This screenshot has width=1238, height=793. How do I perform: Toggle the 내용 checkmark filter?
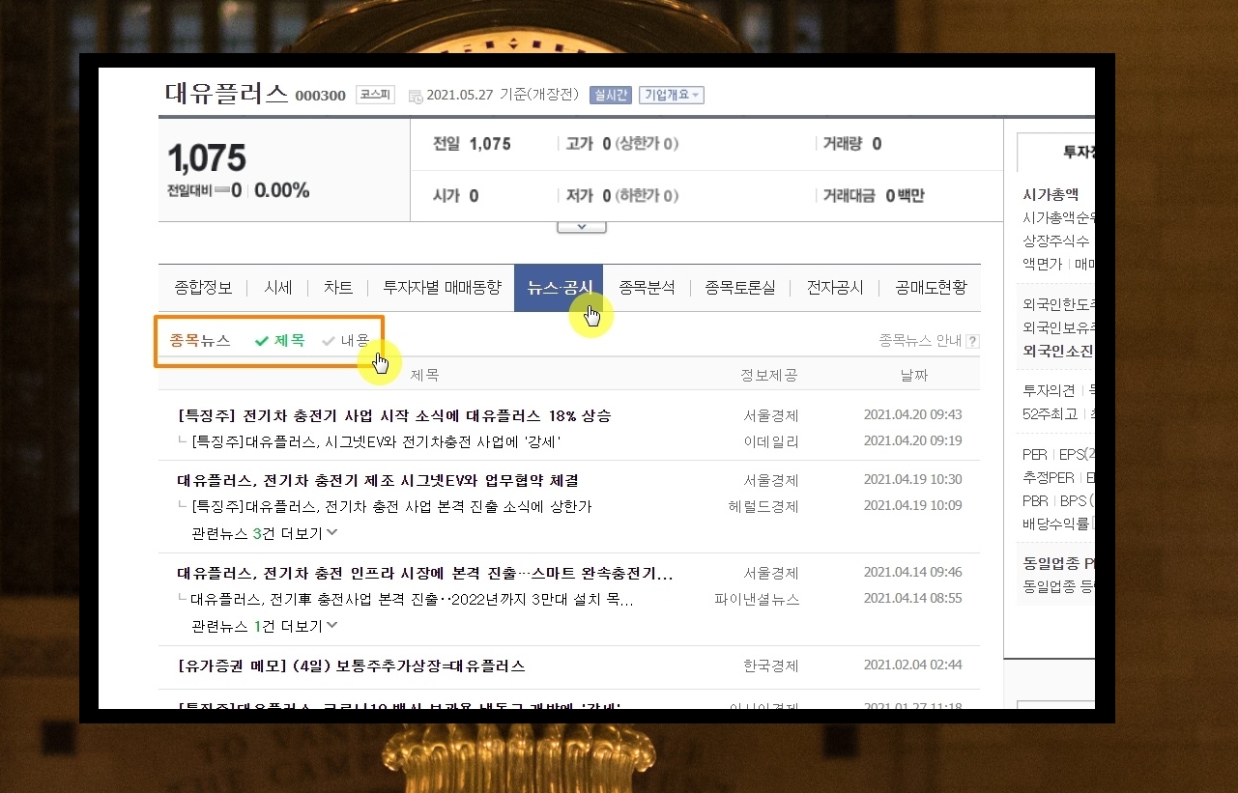coord(346,340)
